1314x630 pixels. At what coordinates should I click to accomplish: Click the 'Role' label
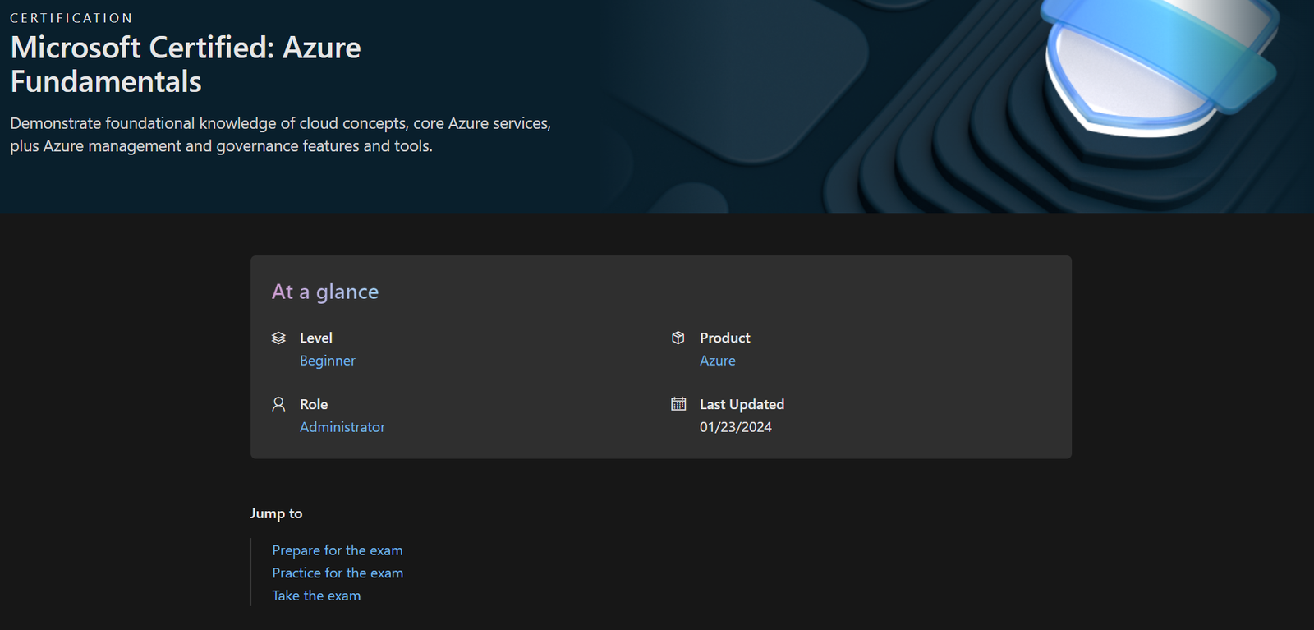tap(314, 404)
